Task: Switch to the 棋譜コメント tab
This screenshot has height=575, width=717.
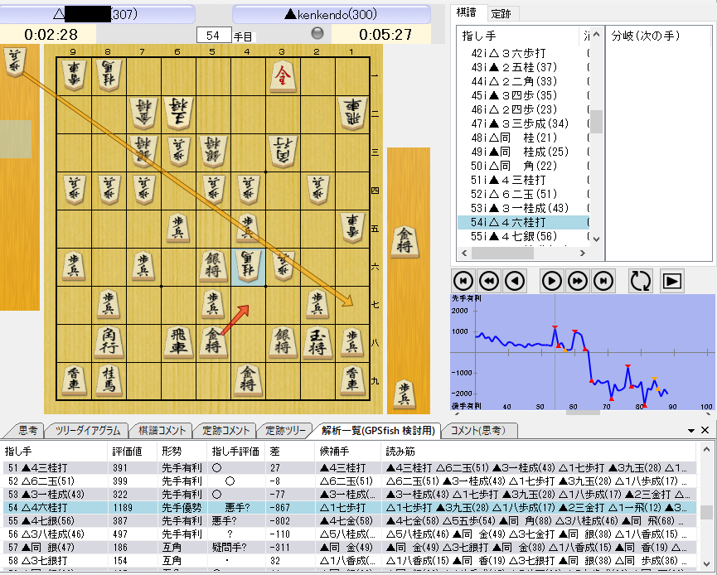Action: 161,431
